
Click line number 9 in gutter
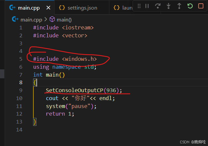21,90
